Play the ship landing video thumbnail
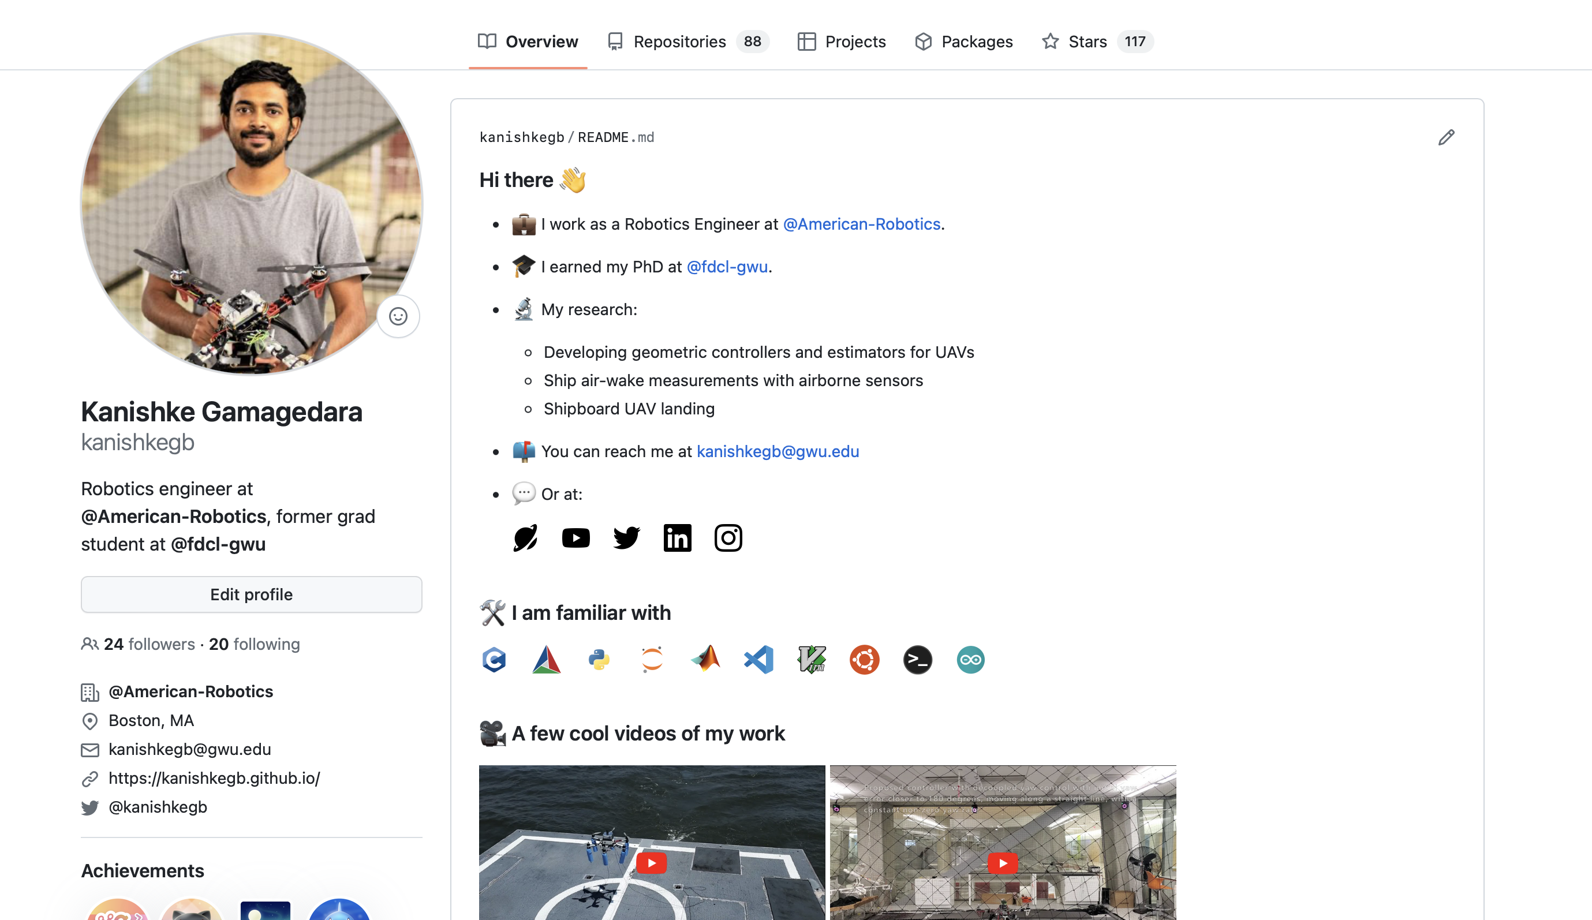This screenshot has width=1592, height=920. coord(652,842)
